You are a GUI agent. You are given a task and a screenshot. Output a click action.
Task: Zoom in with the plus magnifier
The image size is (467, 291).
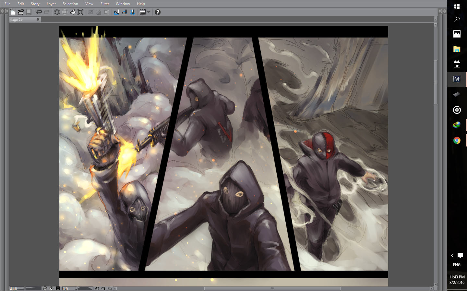(x=51, y=288)
